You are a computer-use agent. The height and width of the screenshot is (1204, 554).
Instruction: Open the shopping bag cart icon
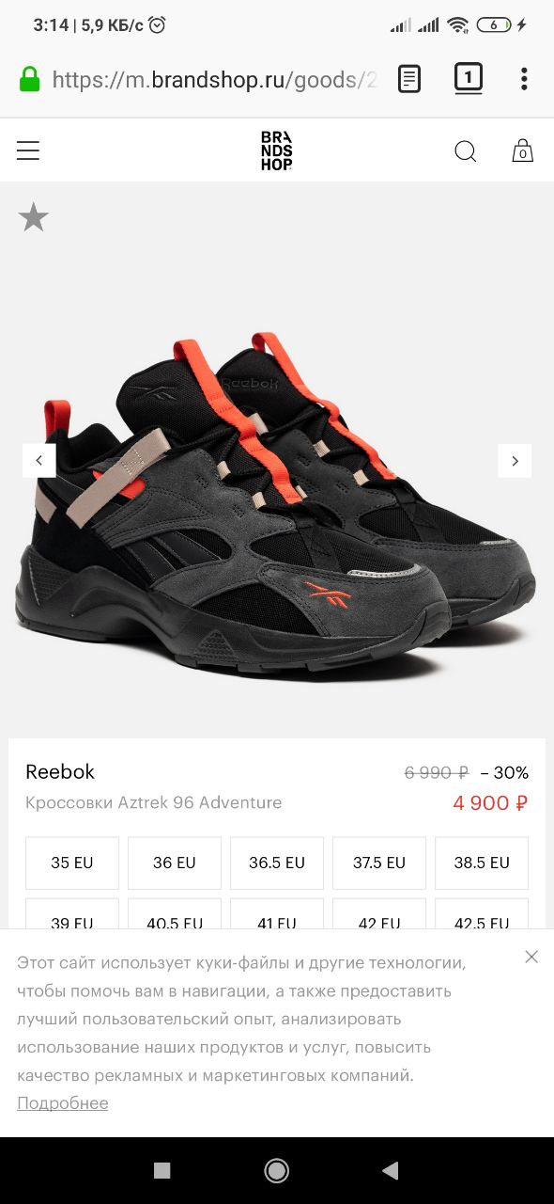tap(523, 150)
